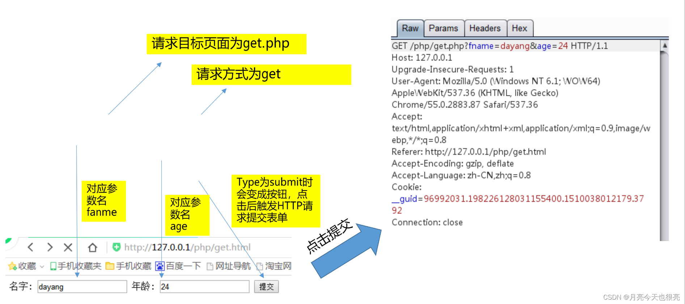Image resolution: width=685 pixels, height=304 pixels.
Task: Expand the 收藏 dropdown chevron
Action: click(x=42, y=267)
